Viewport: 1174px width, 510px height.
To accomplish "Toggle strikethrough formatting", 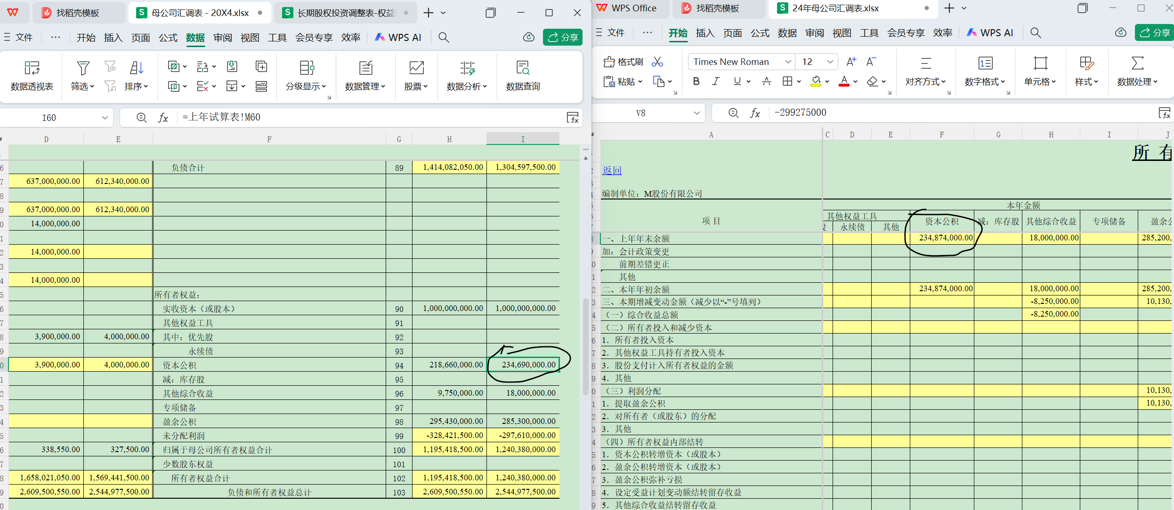I will 767,81.
